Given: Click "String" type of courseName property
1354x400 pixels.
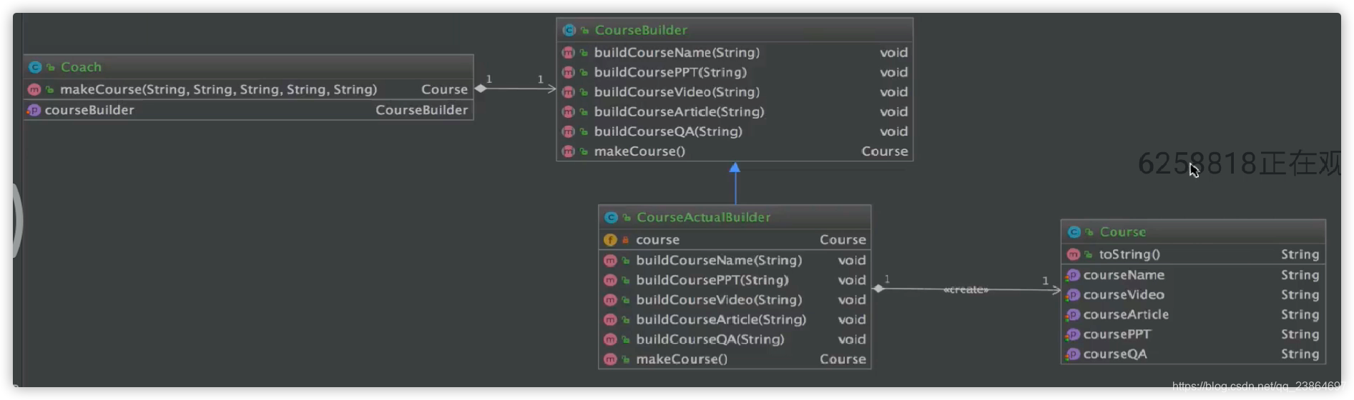Looking at the screenshot, I should 1300,275.
